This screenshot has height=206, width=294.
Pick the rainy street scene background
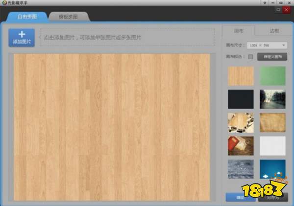[272, 99]
